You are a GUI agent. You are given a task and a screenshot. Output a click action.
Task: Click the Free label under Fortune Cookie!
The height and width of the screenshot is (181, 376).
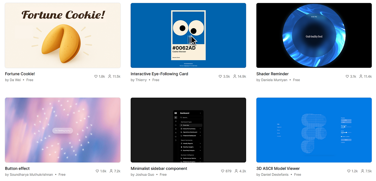[30, 80]
